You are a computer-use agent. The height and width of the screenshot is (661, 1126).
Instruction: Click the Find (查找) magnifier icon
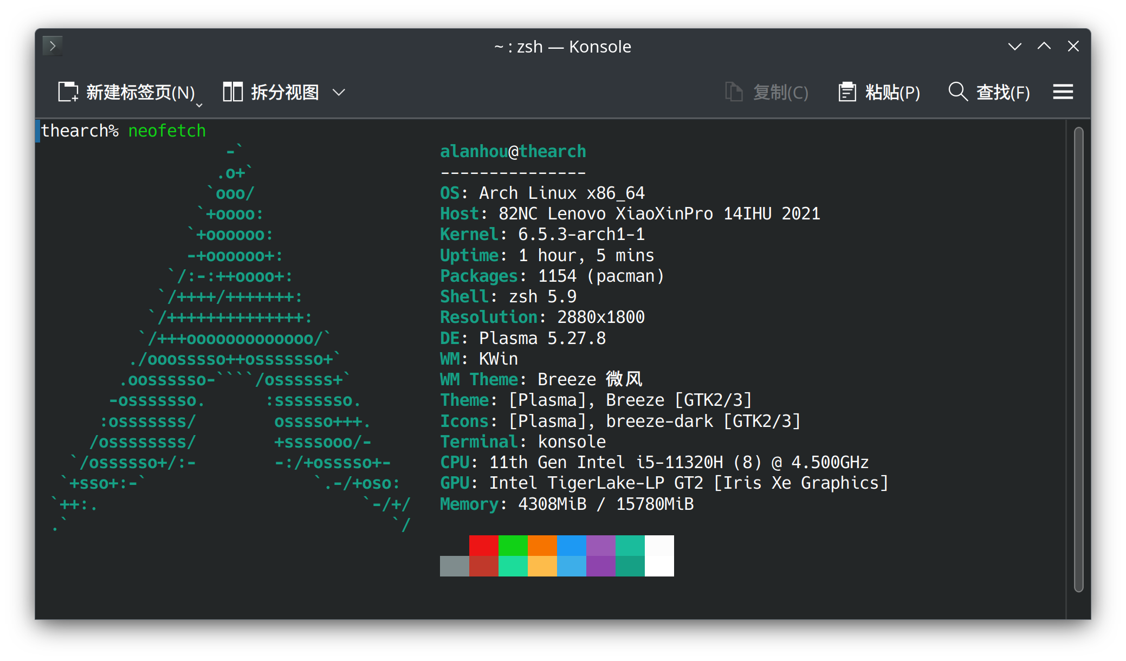pyautogui.click(x=957, y=92)
